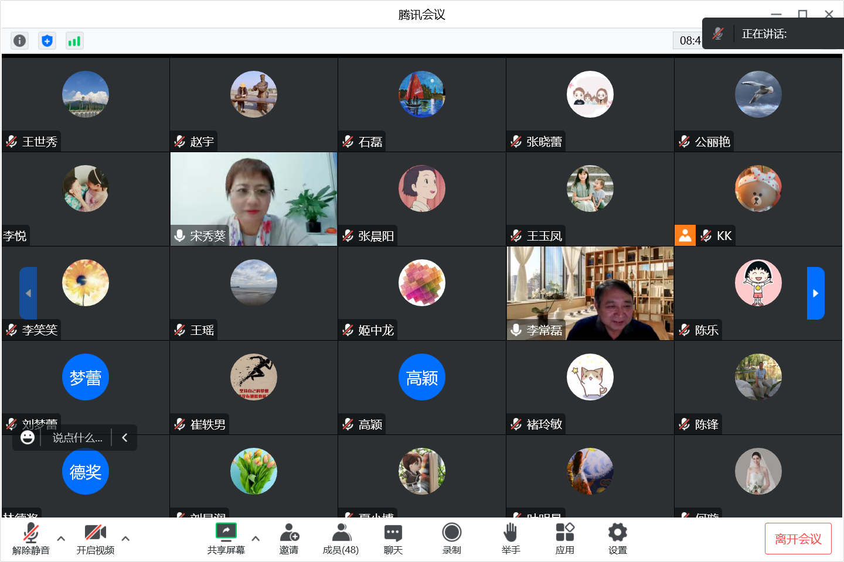Start screen sharing (共享屏幕)
The width and height of the screenshot is (844, 562).
(226, 538)
